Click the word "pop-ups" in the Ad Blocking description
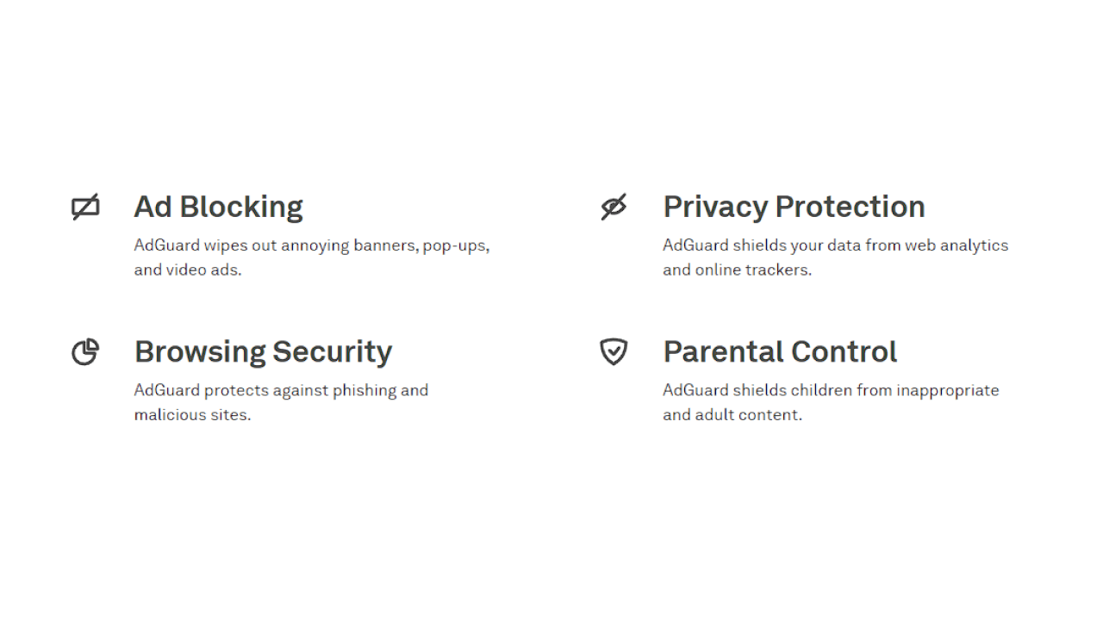This screenshot has width=1103, height=620. coord(455,245)
